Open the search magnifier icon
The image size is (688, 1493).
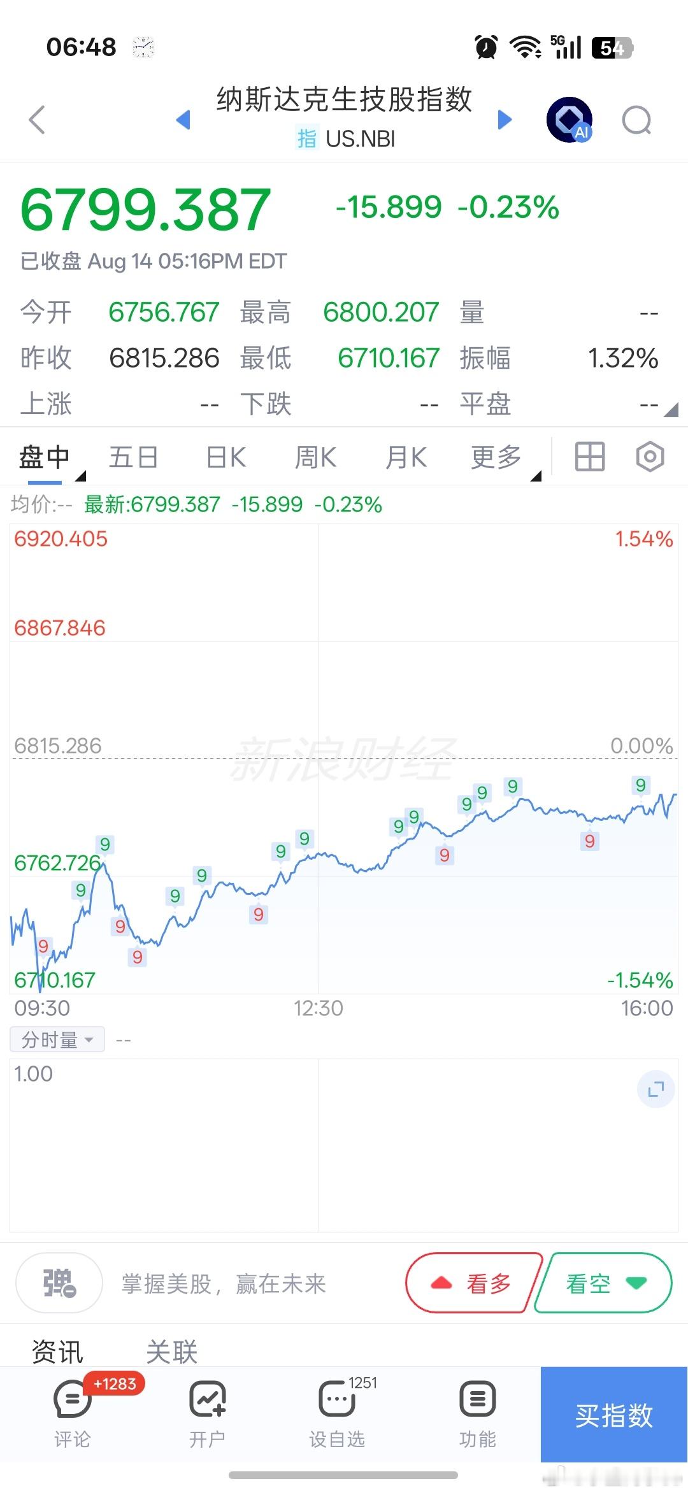click(x=637, y=120)
